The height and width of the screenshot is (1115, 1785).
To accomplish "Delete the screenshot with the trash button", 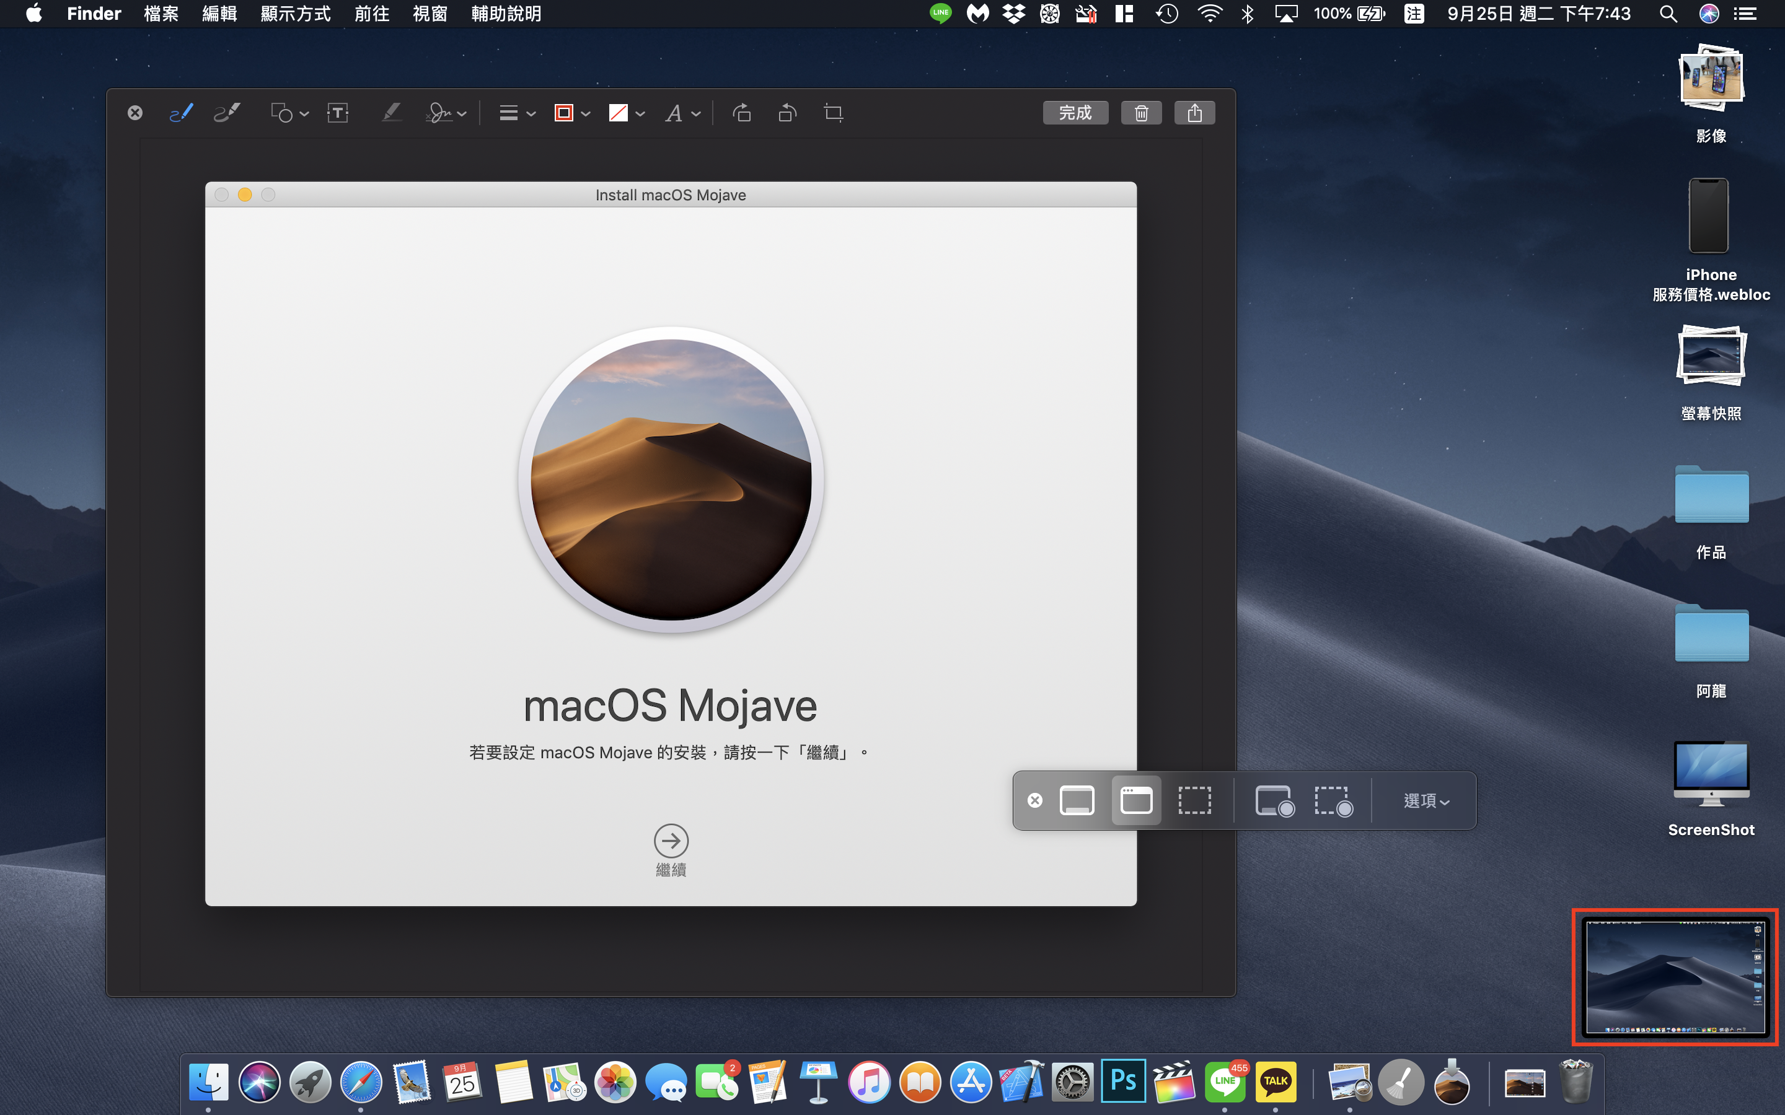I will [1141, 113].
